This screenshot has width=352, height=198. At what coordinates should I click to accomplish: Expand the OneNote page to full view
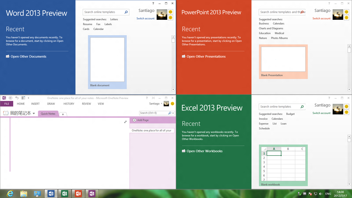coord(125,122)
